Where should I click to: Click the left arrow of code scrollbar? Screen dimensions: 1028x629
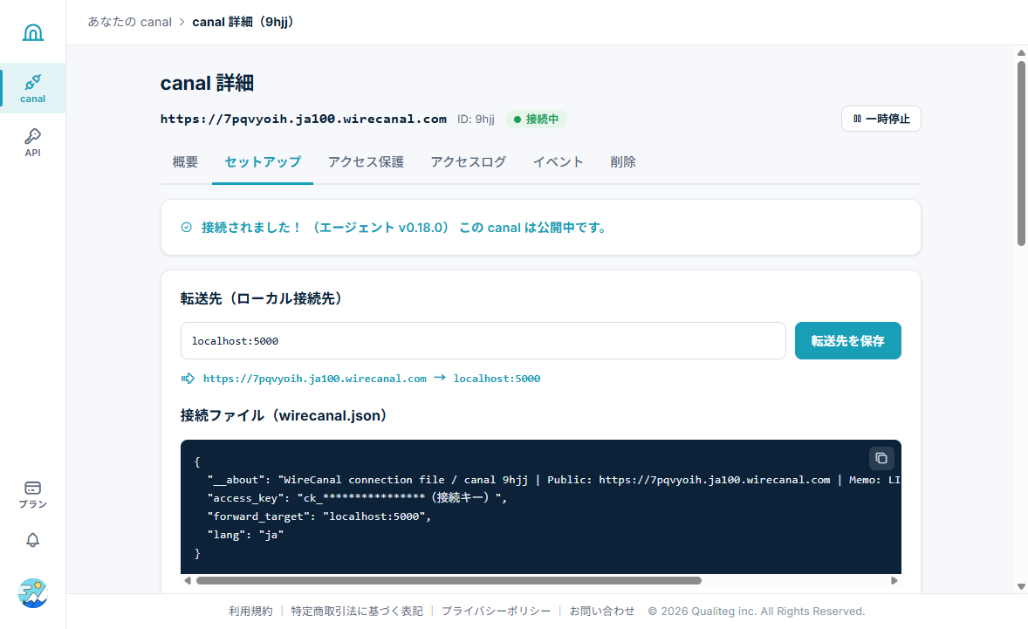tap(188, 580)
